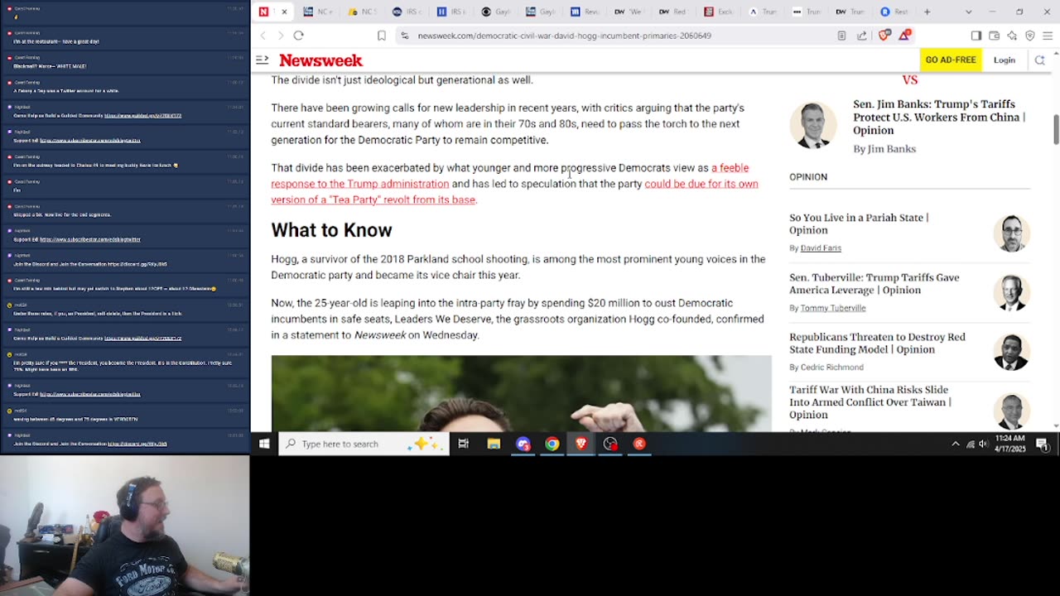
Task: Go to the Newsweek homepage via its logo
Action: [x=320, y=60]
